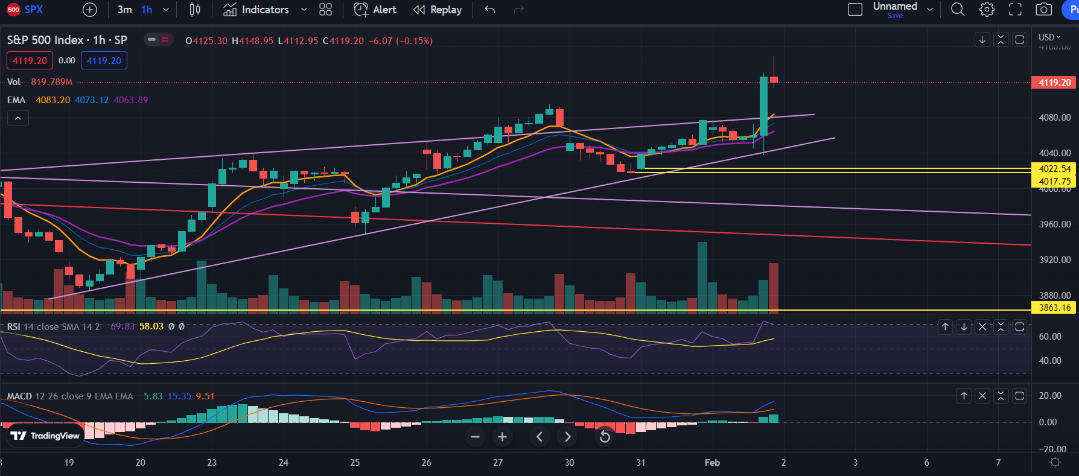Move RSI pane up
The height and width of the screenshot is (476, 1079).
(946, 327)
